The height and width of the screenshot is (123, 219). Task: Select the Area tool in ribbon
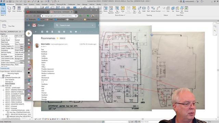click(x=123, y=9)
